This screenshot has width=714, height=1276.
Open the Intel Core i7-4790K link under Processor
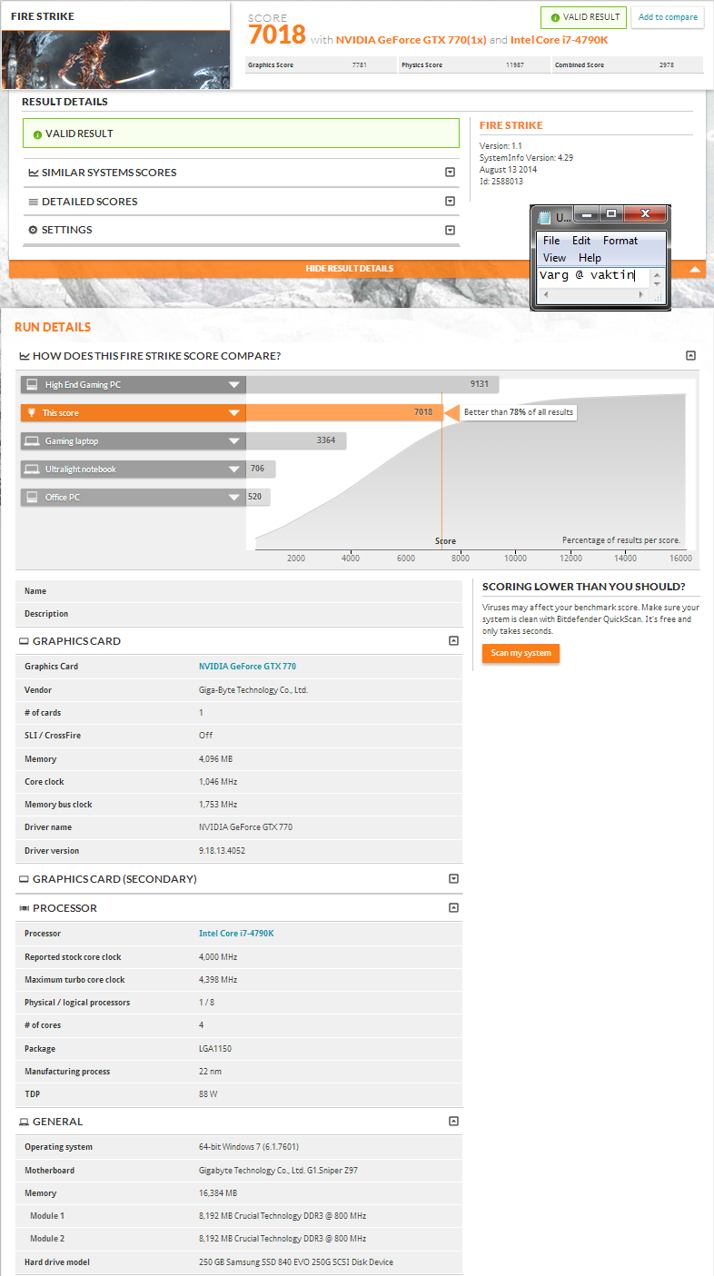tap(236, 934)
